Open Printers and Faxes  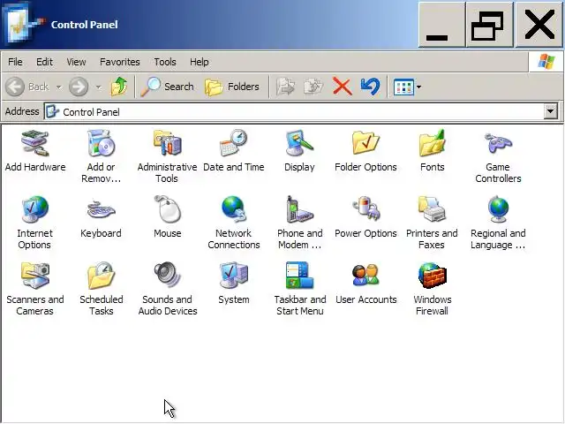click(x=432, y=223)
